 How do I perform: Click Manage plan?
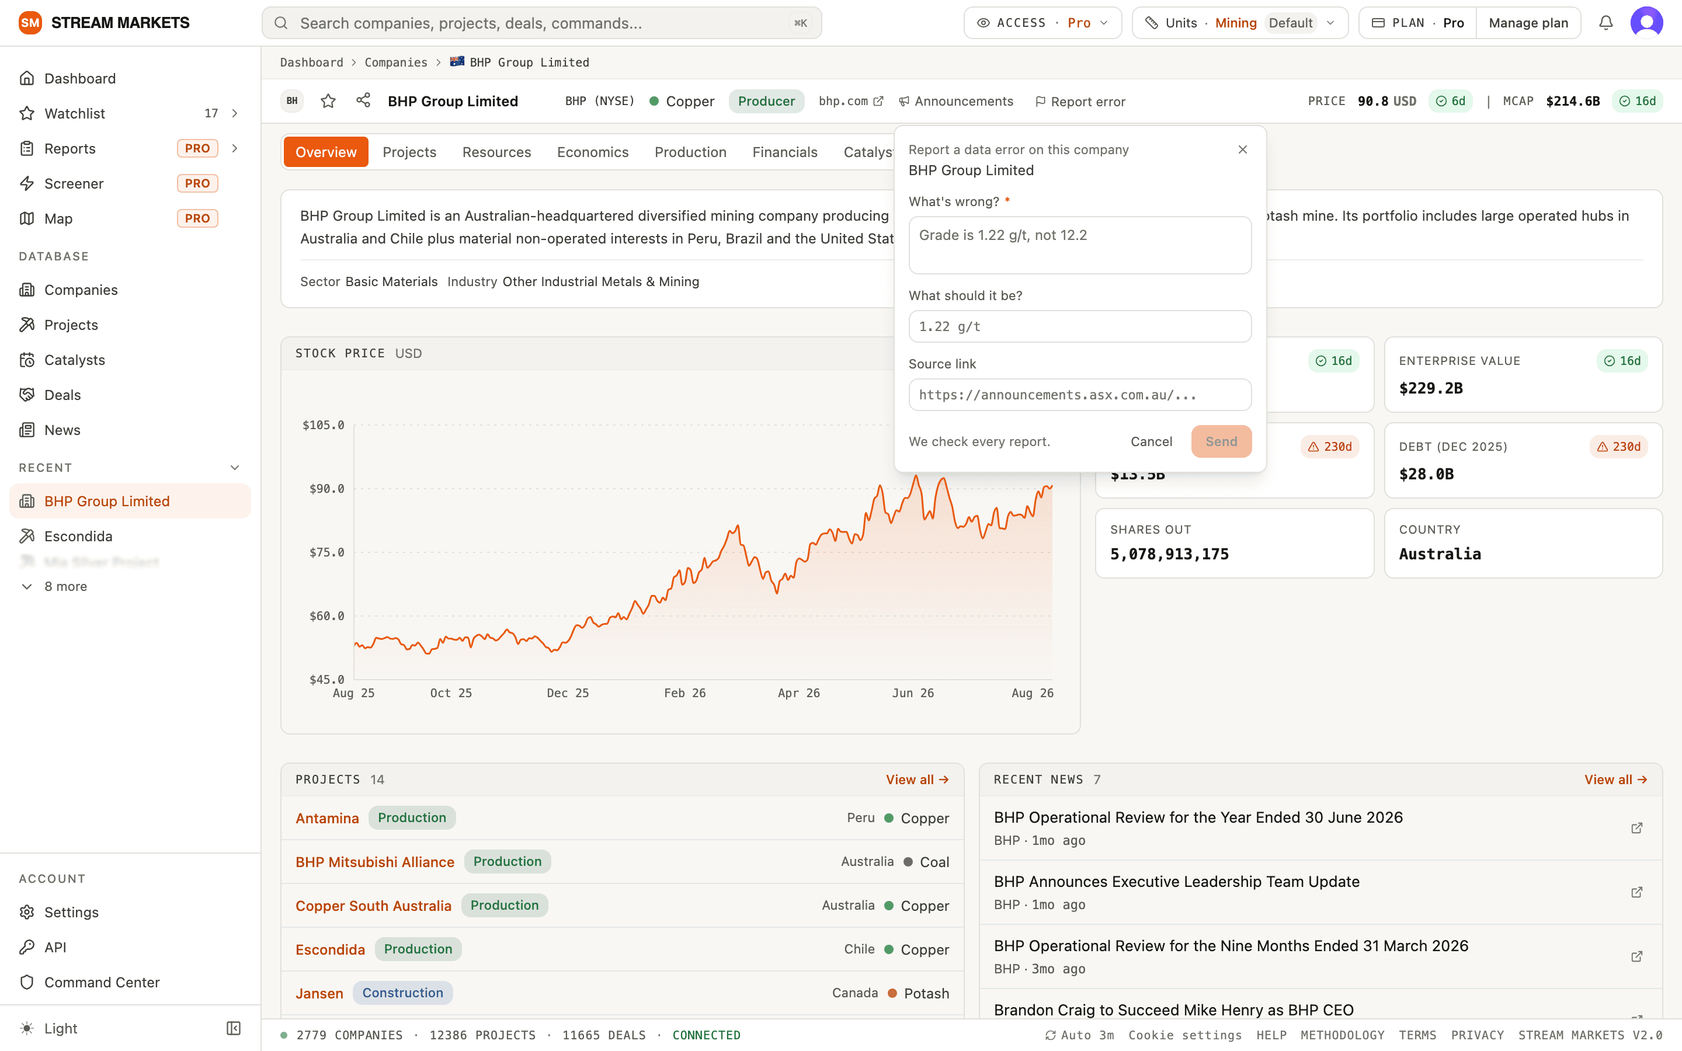pyautogui.click(x=1528, y=23)
